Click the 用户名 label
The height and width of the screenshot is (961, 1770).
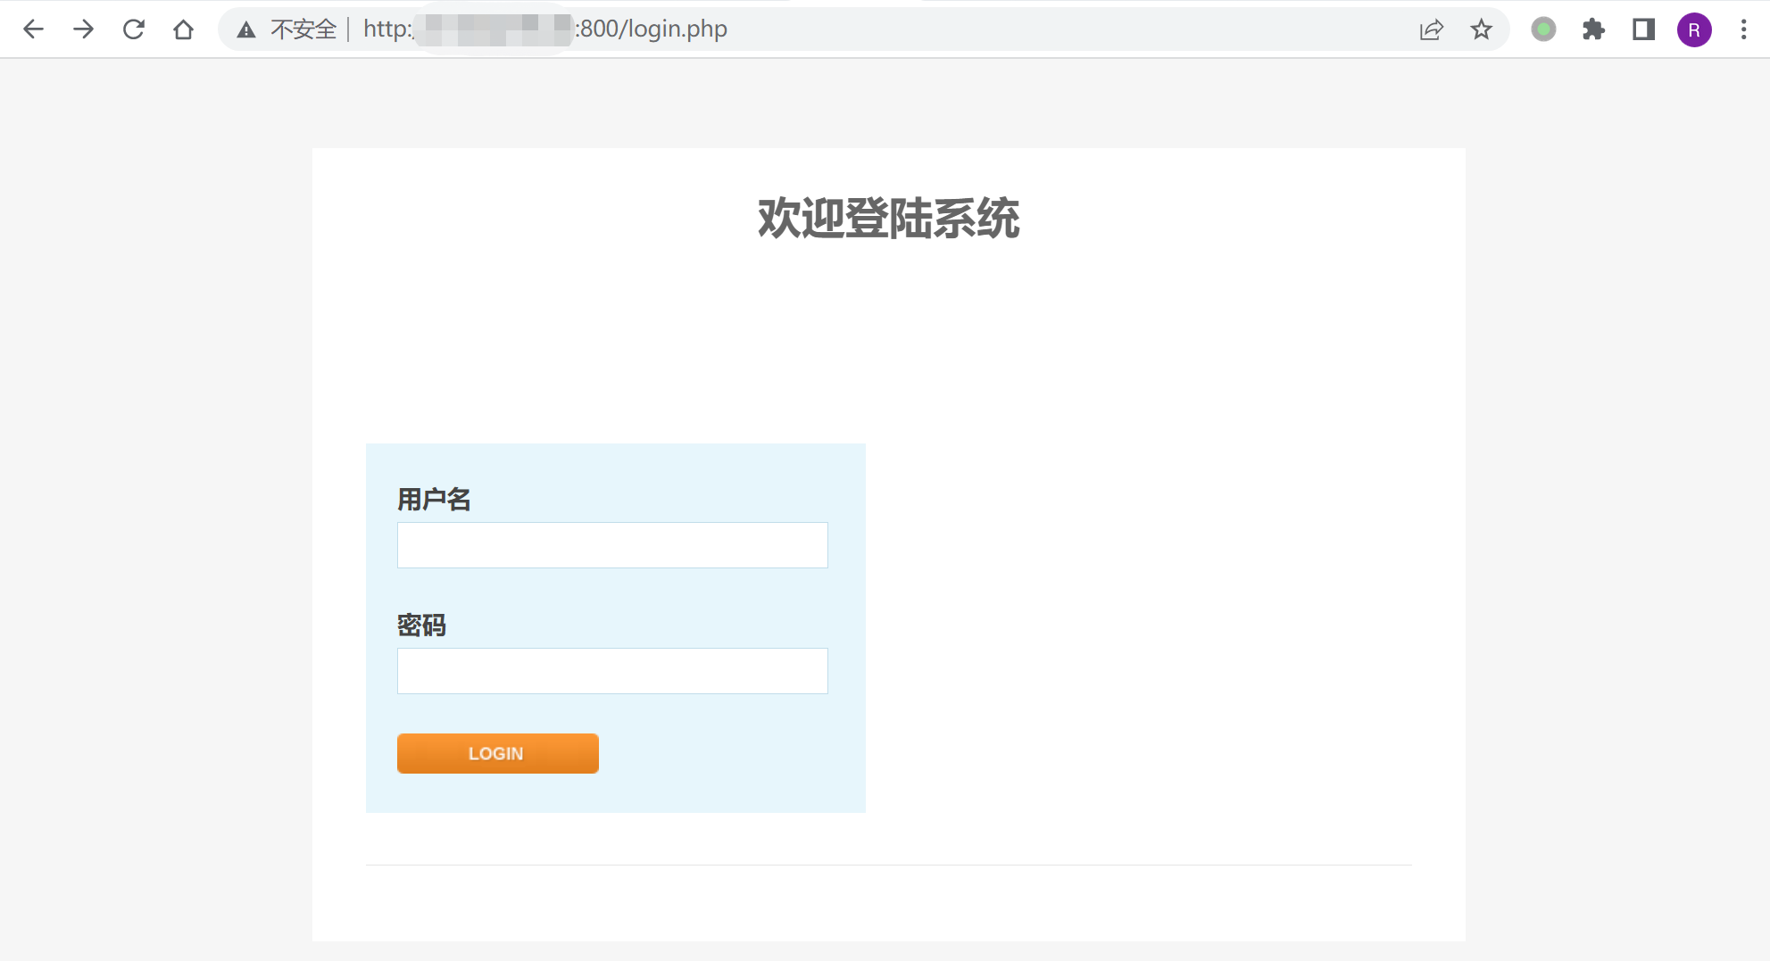434,500
